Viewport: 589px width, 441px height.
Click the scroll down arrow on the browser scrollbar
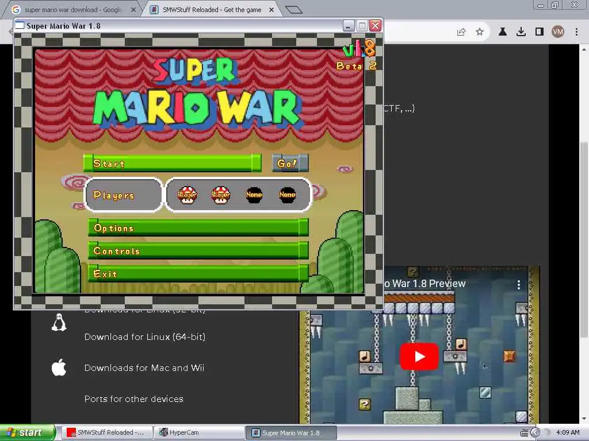(584, 419)
